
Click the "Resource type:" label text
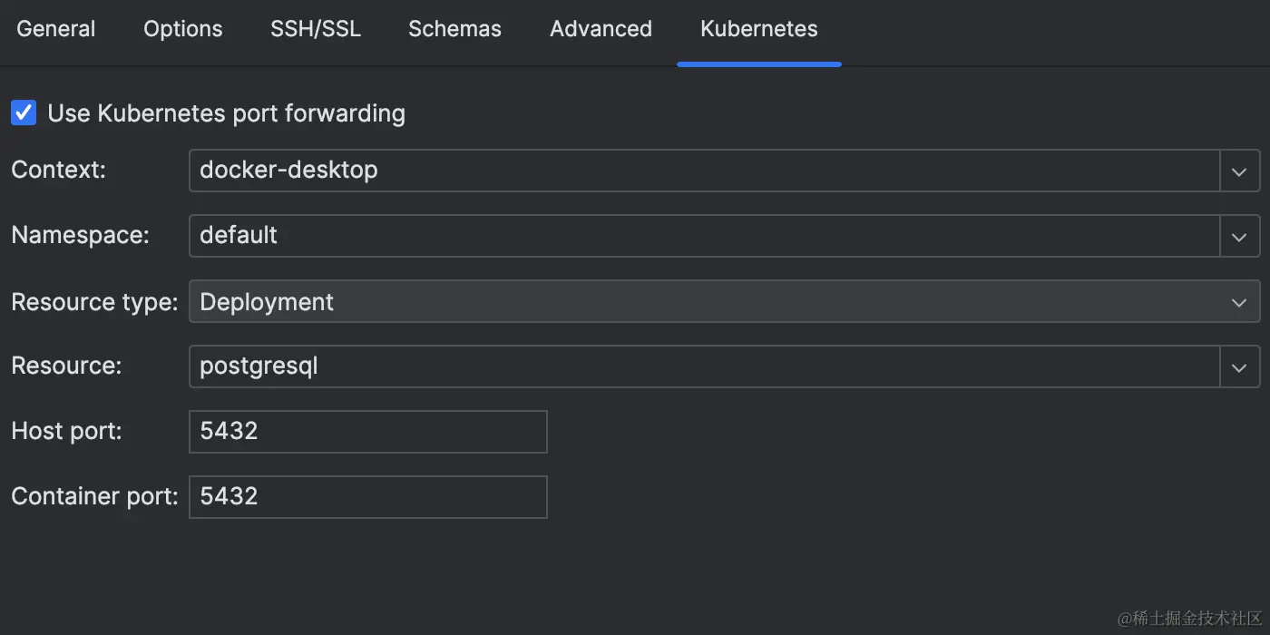tap(94, 301)
